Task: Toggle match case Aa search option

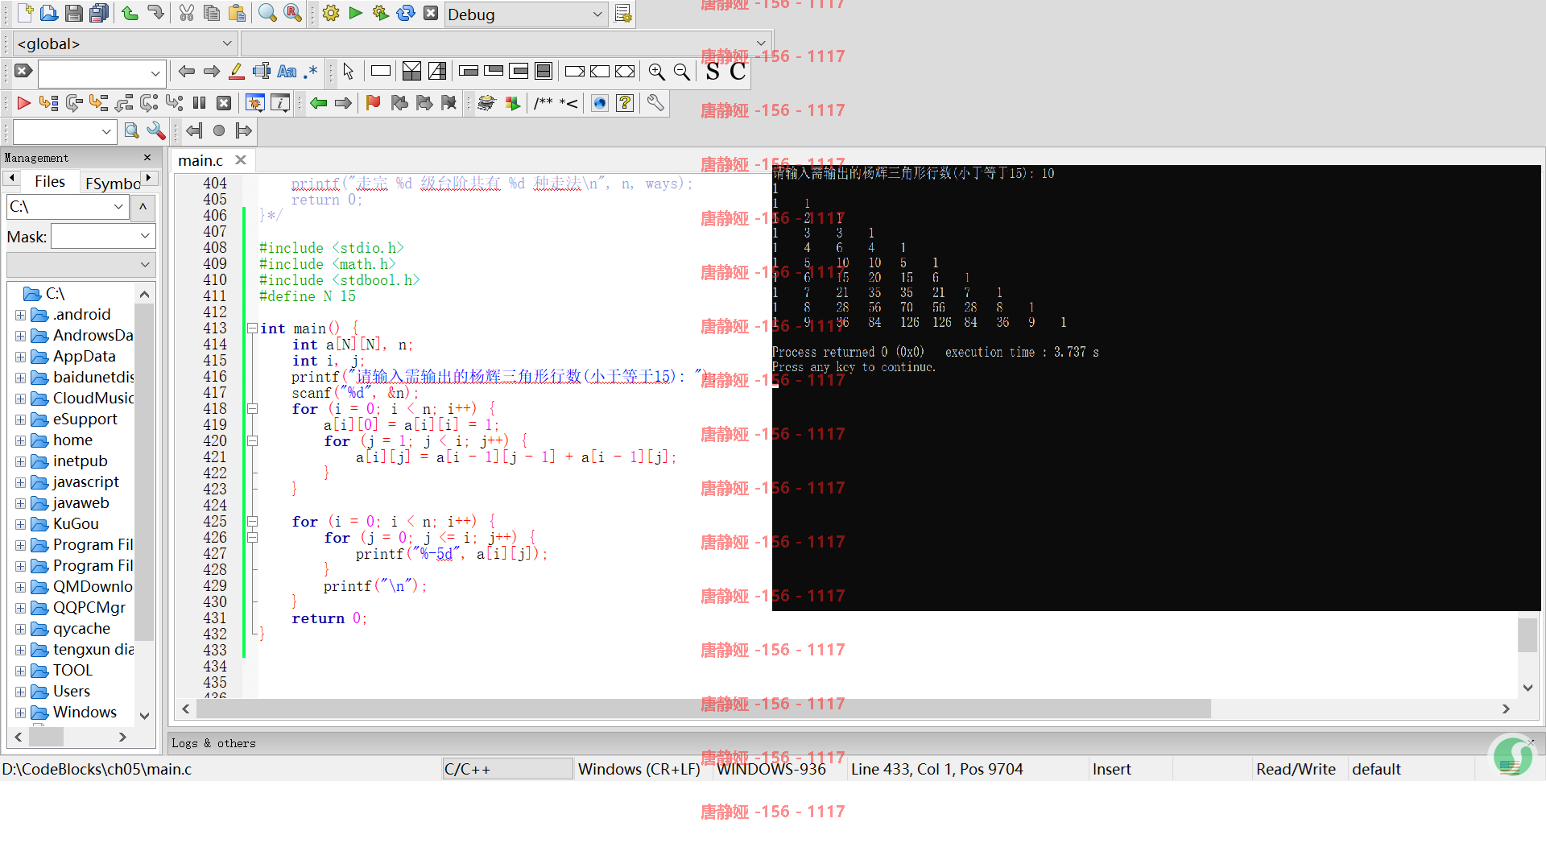Action: [x=287, y=72]
